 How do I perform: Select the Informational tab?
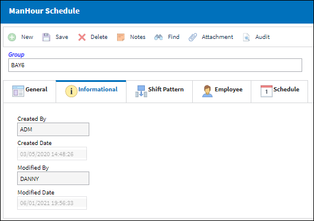click(91, 91)
